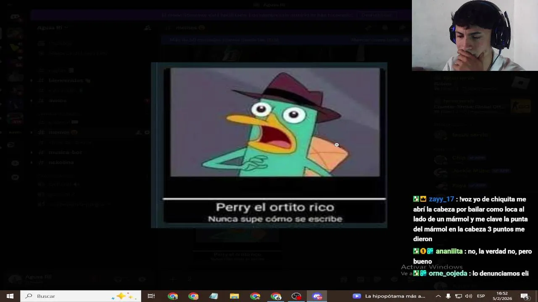Open the Windows notification center icon
This screenshot has height=302, width=538.
click(525, 296)
